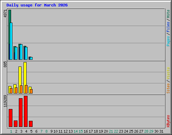Click the 'Visits' legend label

pyautogui.click(x=168, y=73)
